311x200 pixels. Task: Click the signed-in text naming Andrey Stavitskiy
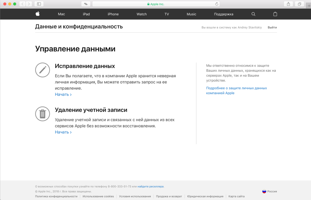tap(232, 27)
